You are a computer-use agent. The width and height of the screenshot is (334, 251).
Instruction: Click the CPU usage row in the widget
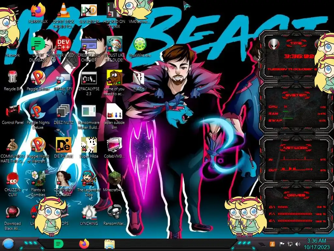point(297,107)
